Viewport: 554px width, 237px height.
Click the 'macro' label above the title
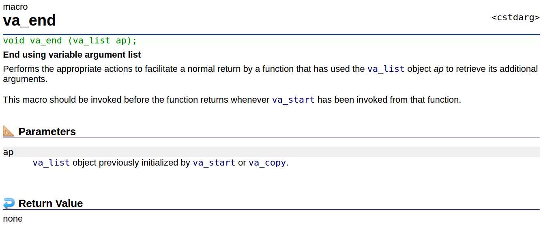pos(15,7)
